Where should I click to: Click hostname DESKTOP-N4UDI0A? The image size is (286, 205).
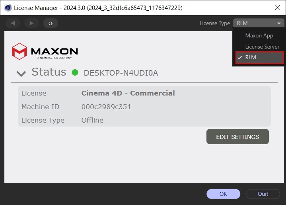(121, 73)
